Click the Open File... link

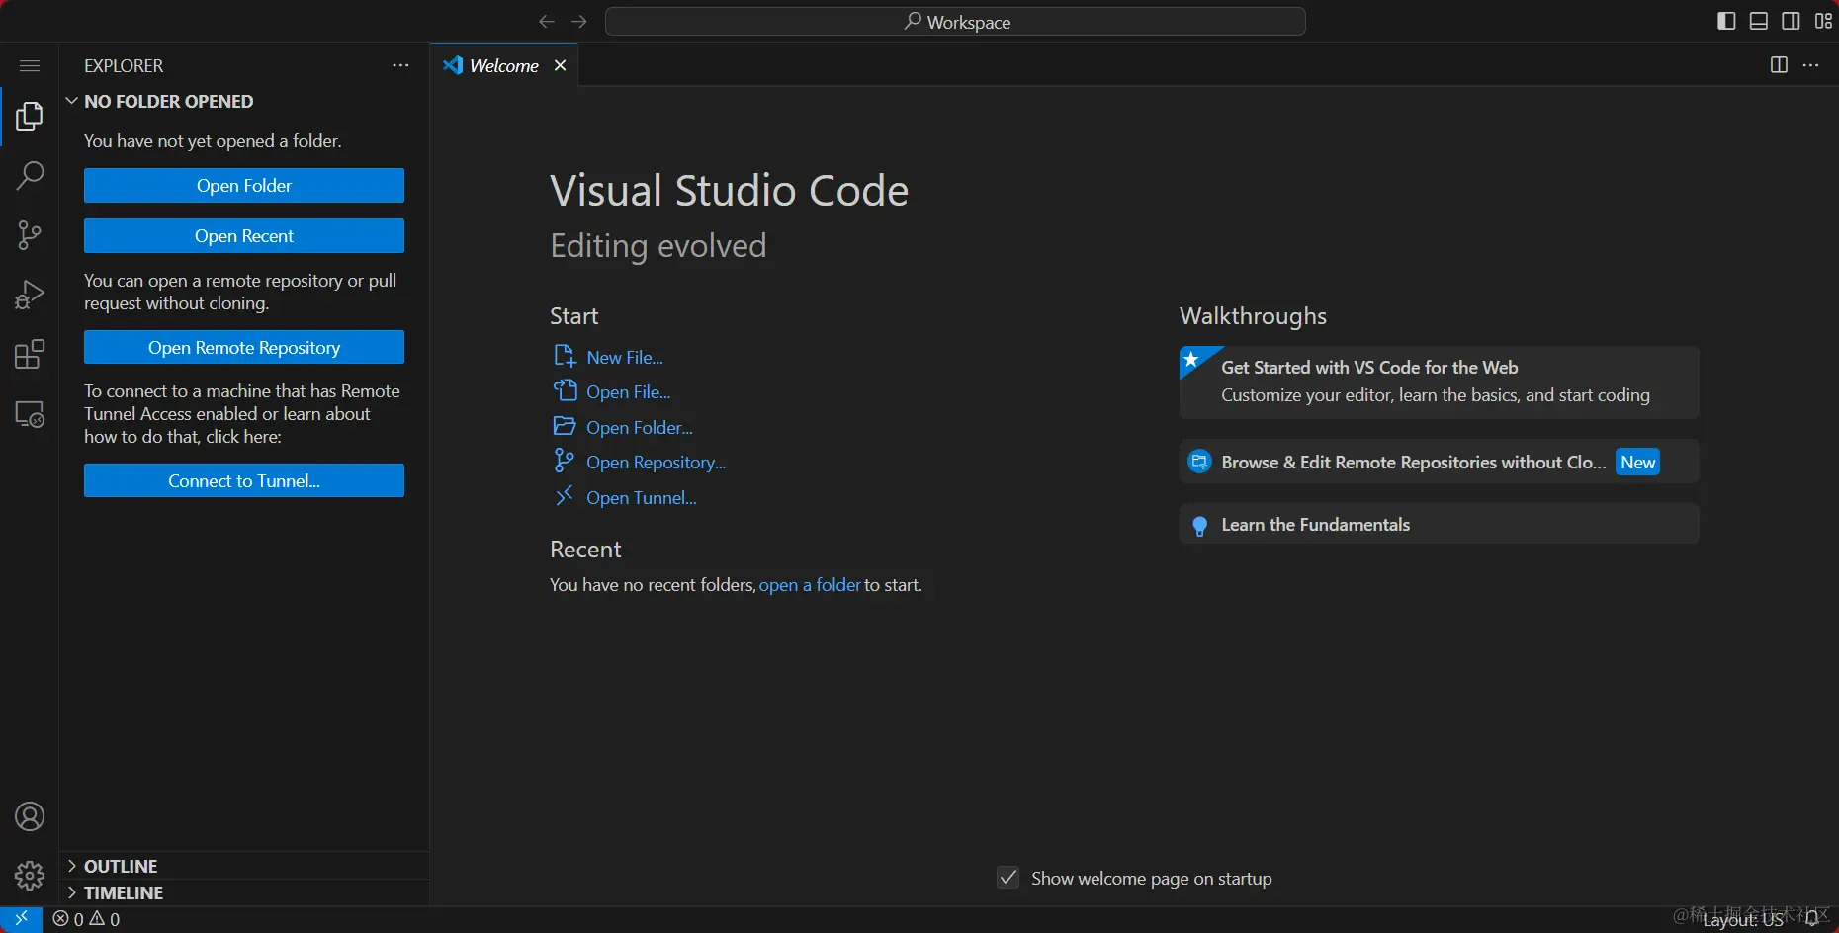[628, 392]
